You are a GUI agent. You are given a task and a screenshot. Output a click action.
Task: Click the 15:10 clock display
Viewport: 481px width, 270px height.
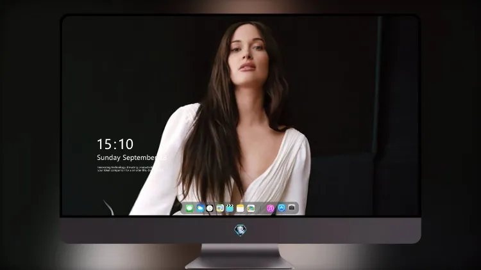(x=115, y=144)
